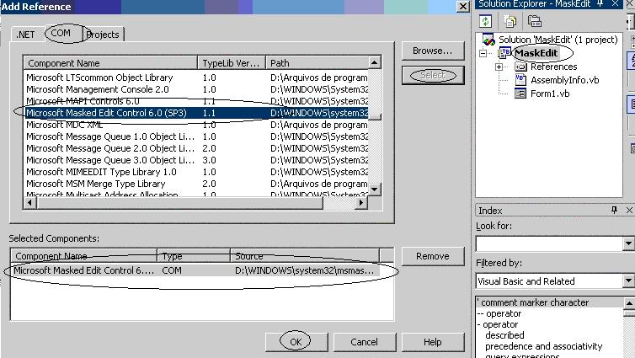Select Masked Edit Control in Selected Components
The height and width of the screenshot is (358, 635).
point(195,270)
